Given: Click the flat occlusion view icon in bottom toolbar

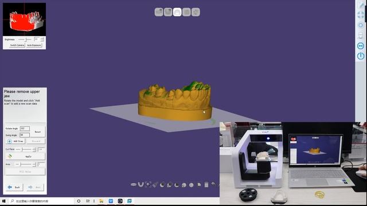Looking at the screenshot, I should click(134, 185).
